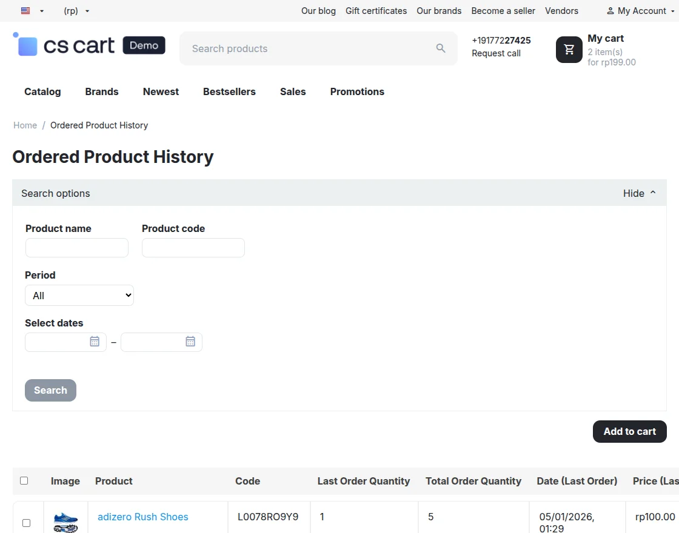Click the Product code input field
Screen dimensions: 679x533
[193, 248]
